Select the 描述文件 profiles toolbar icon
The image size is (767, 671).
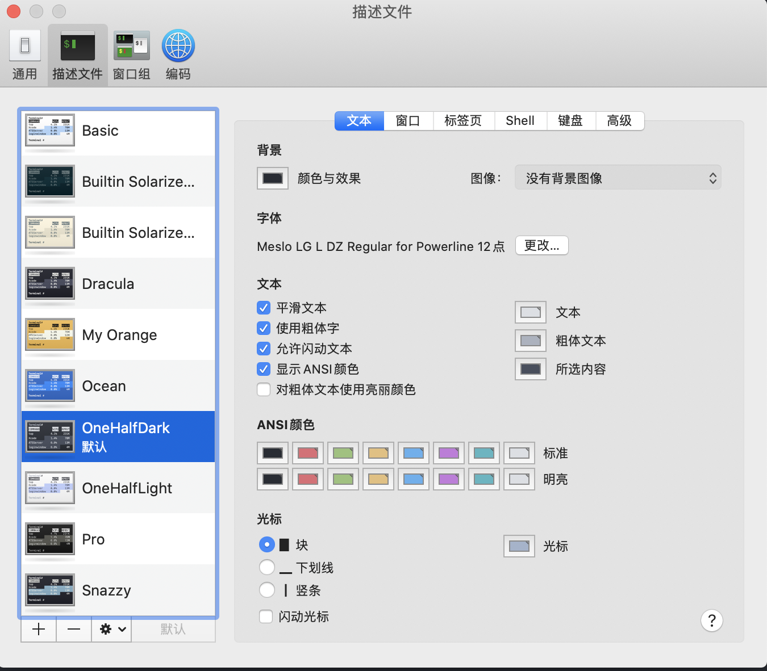coord(78,55)
